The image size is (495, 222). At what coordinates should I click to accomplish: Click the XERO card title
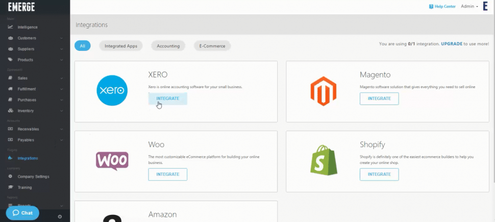158,75
